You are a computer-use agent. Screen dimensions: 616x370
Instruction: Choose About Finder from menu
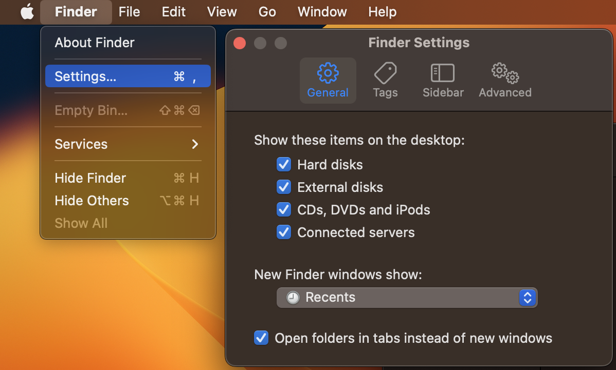[x=128, y=42]
